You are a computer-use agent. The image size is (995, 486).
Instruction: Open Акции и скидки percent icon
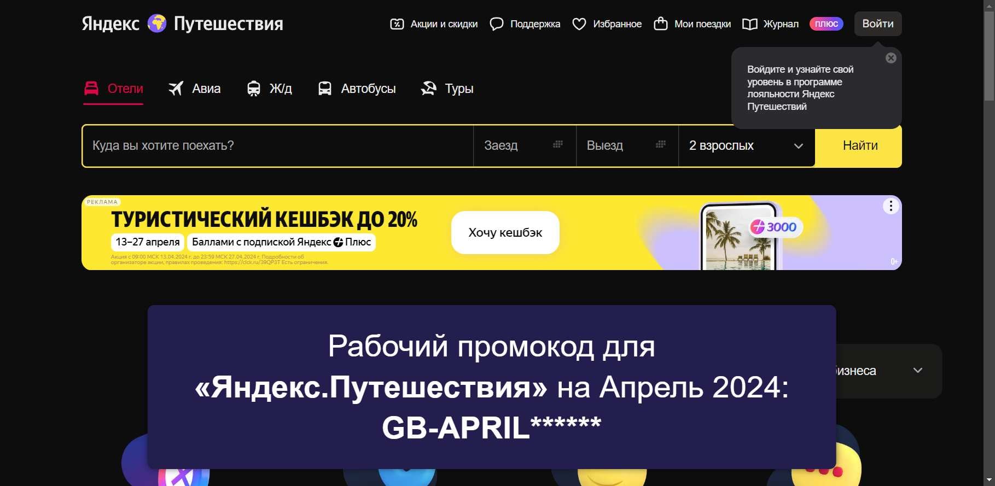tap(397, 24)
